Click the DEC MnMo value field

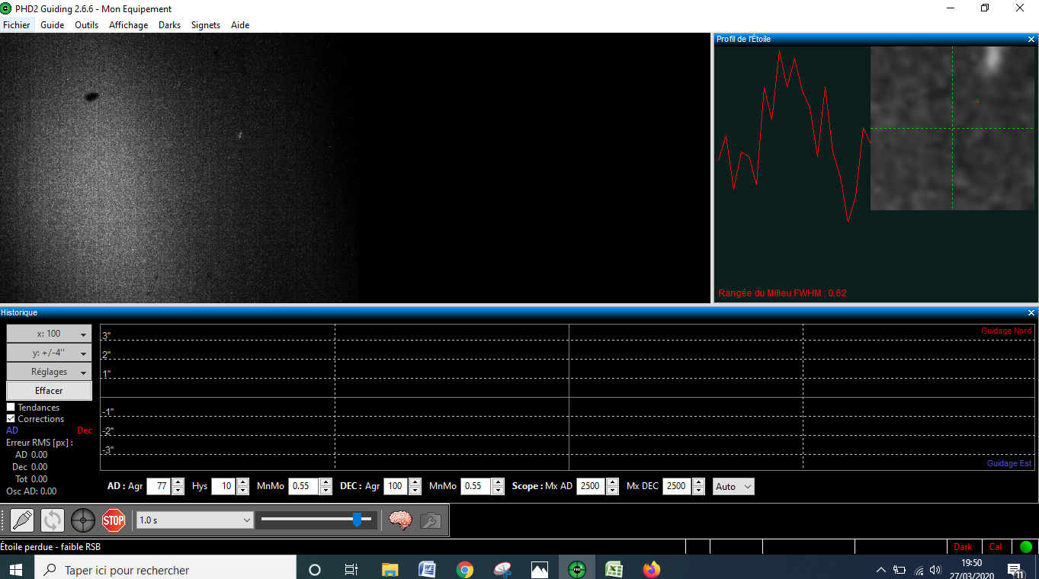click(x=476, y=486)
